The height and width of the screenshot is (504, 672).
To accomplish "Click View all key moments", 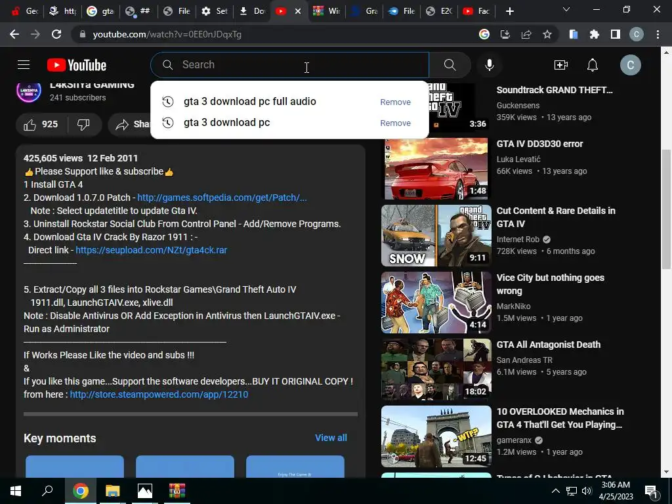I will (x=331, y=438).
